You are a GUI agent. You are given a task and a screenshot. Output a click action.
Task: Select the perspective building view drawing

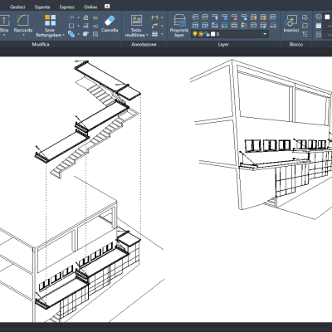tap(261, 139)
